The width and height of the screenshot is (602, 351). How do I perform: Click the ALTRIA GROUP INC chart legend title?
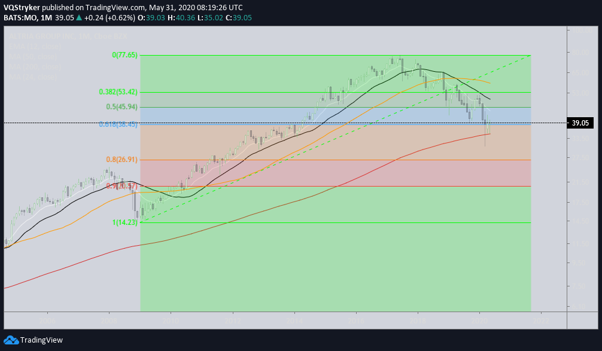(x=68, y=36)
